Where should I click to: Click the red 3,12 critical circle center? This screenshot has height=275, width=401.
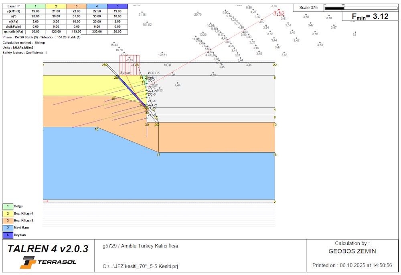click(279, 10)
